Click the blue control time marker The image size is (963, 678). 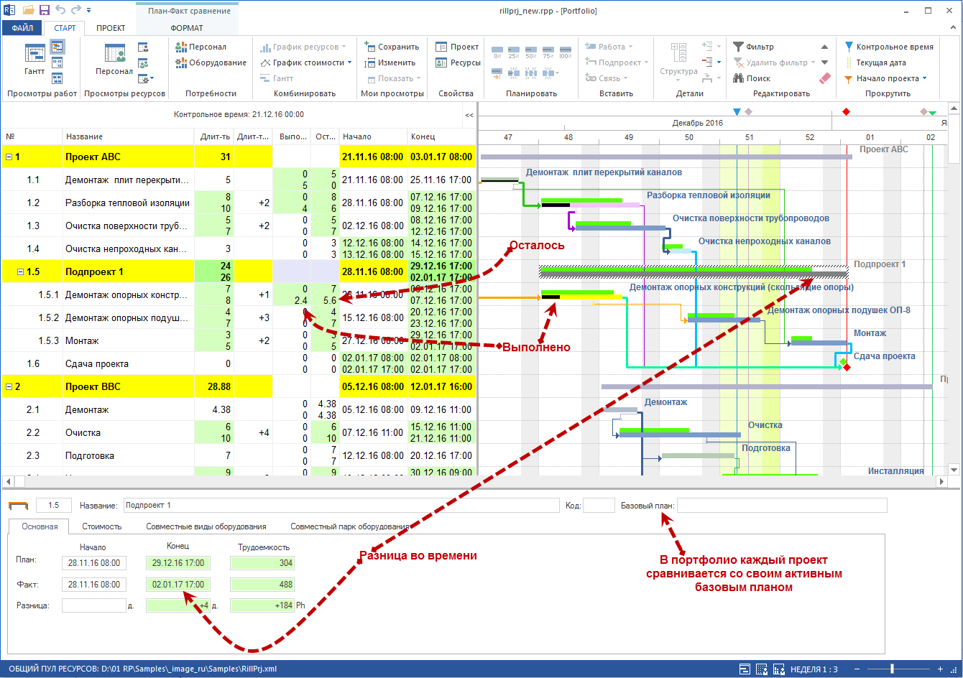click(x=737, y=111)
